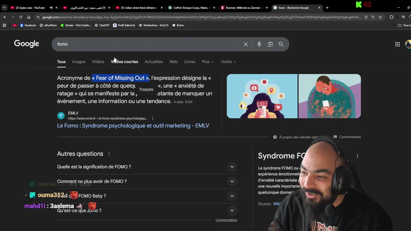Open the Outils dropdown

click(228, 62)
